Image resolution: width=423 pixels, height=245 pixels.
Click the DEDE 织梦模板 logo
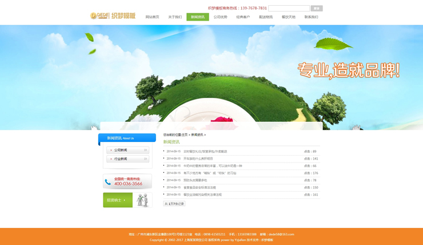click(113, 15)
